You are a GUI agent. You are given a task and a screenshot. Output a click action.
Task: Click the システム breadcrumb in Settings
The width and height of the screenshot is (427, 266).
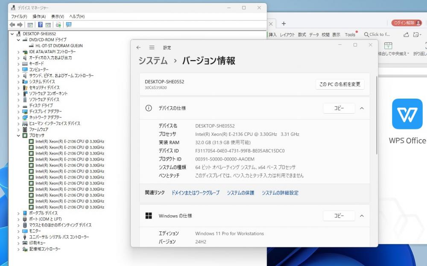pyautogui.click(x=153, y=61)
